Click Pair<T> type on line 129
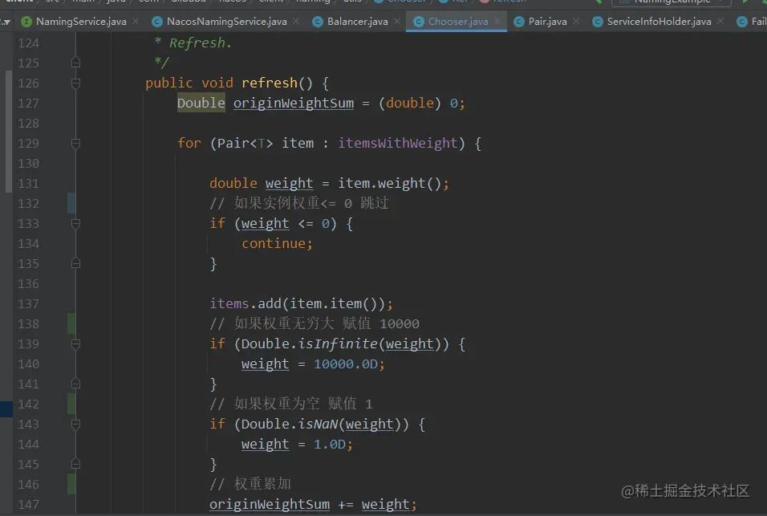Screen dimensions: 767x516 point(245,144)
